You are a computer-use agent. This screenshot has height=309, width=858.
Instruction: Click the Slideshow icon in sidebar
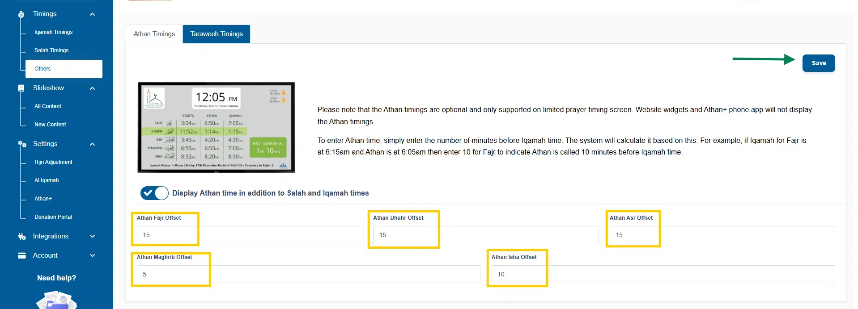[21, 88]
